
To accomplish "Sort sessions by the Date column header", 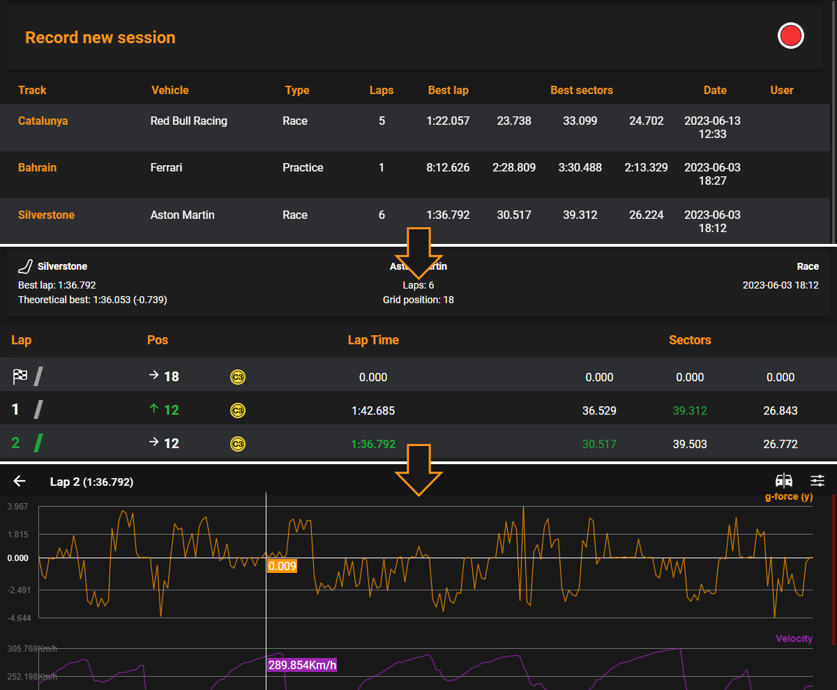I will [x=715, y=90].
